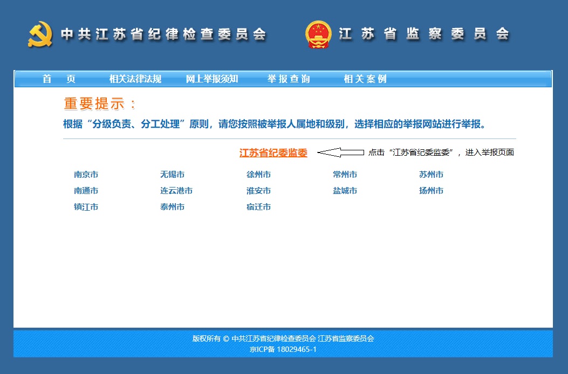
Task: Pick the 镇江市 city link
Action: click(x=86, y=207)
